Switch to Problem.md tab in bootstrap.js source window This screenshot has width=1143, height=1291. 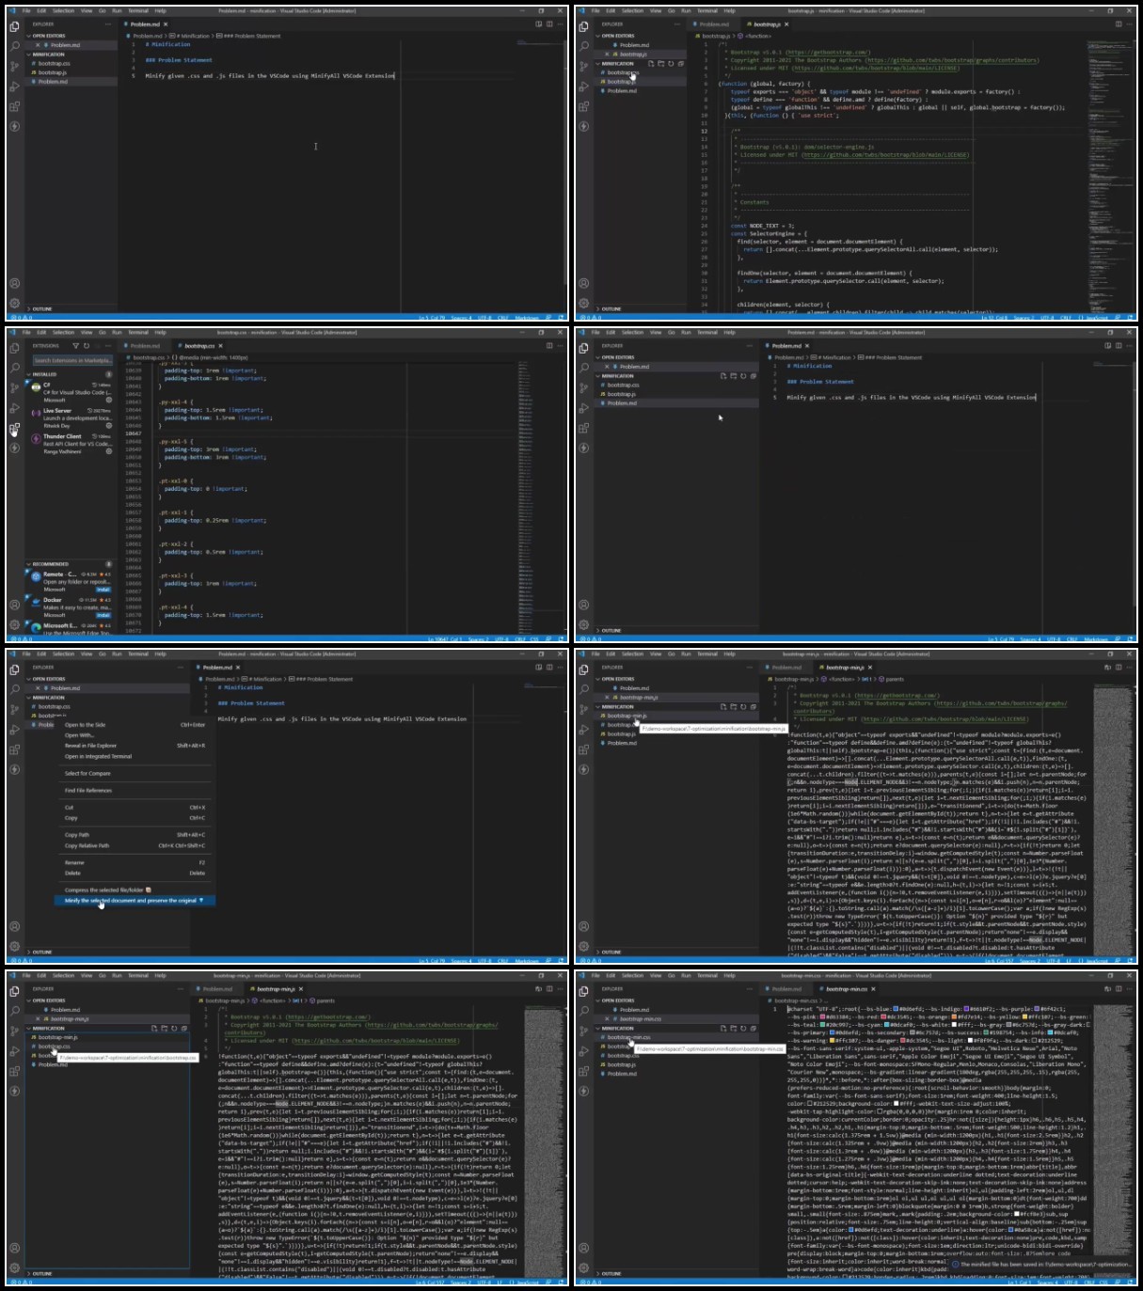point(714,24)
